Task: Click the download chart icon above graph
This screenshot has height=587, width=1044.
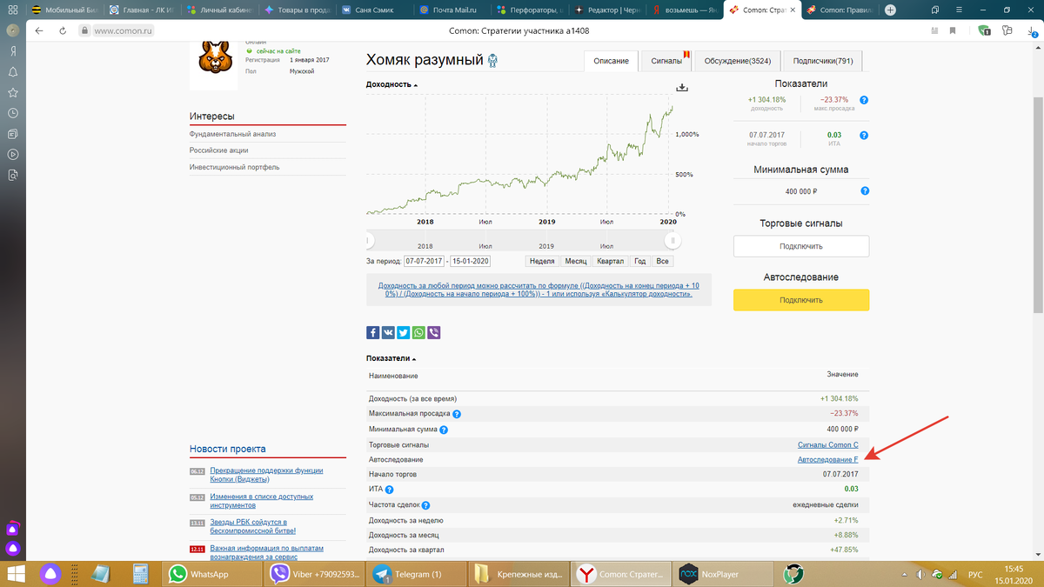Action: 682,87
